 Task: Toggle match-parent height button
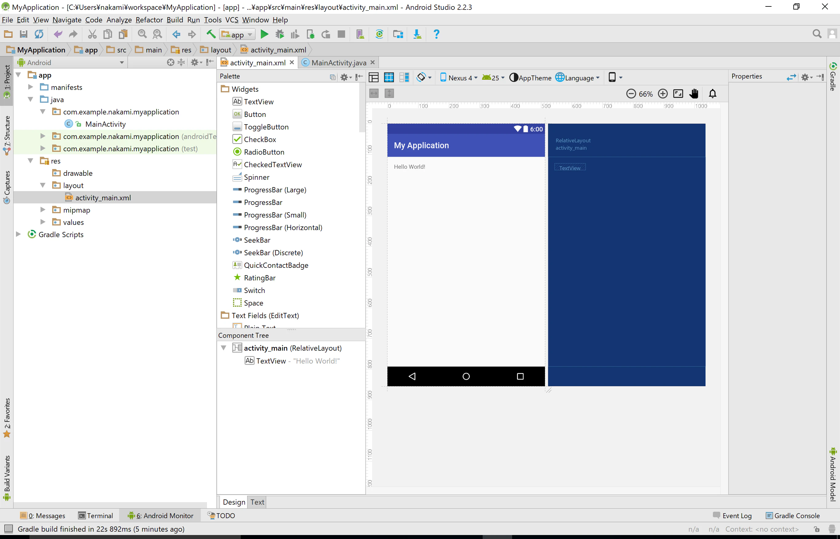click(389, 94)
